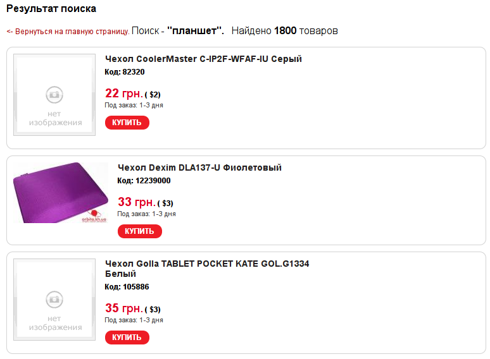This screenshot has height=359, width=490.
Task: Click the 35 грн. price
Action: [123, 308]
